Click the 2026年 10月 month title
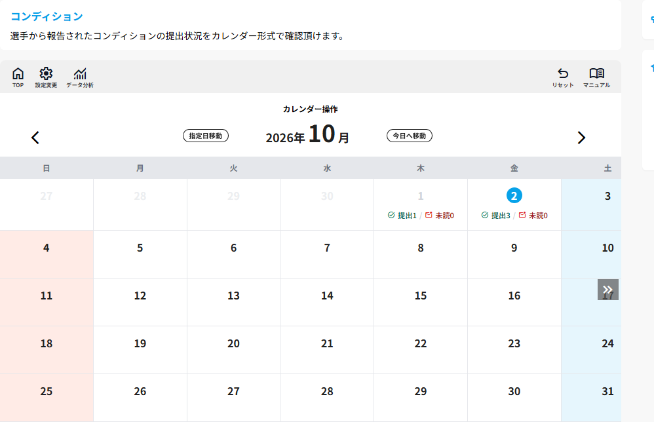The image size is (654, 422). (x=307, y=135)
